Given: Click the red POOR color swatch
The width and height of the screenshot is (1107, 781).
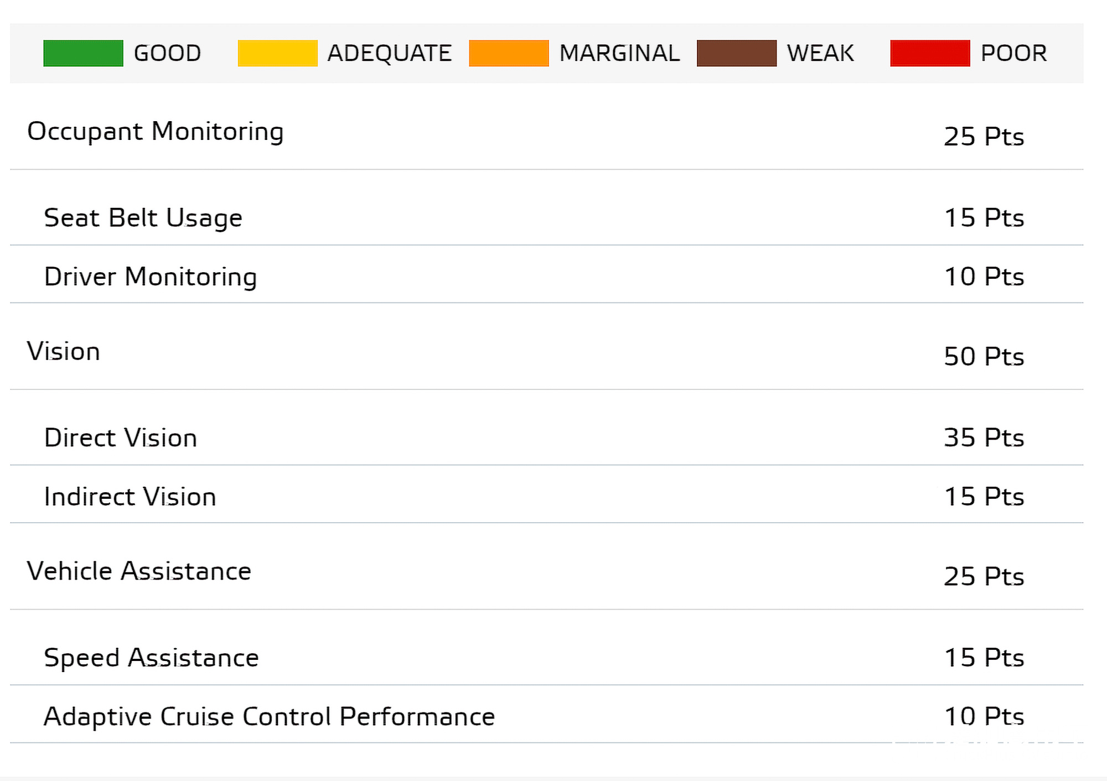Looking at the screenshot, I should [930, 53].
